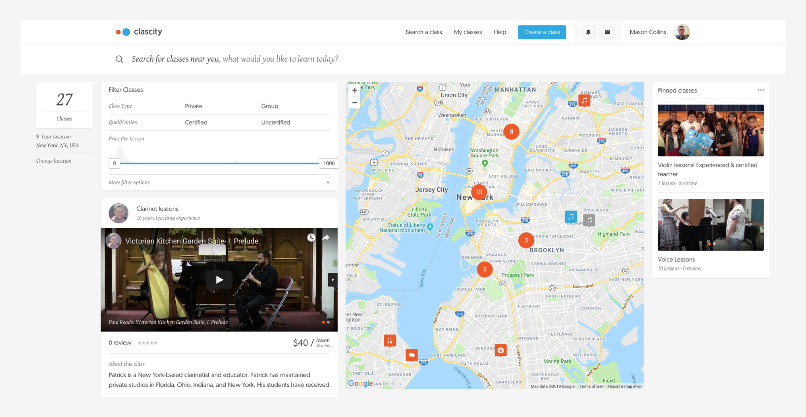Click the Change location link
This screenshot has height=417, width=806.
click(54, 161)
